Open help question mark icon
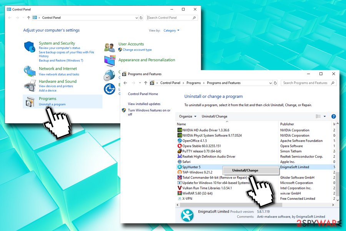The width and height of the screenshot is (346, 231). tap(333, 116)
